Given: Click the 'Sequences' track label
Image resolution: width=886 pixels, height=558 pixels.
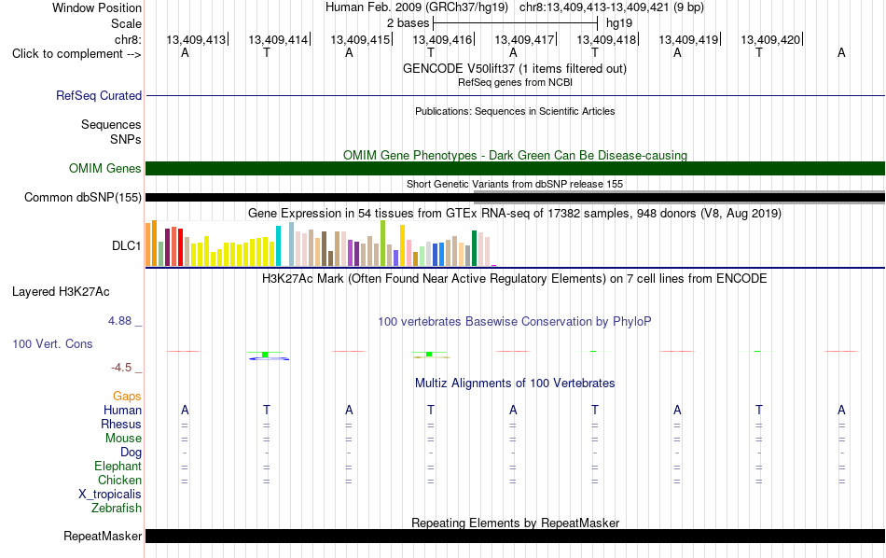Looking at the screenshot, I should (x=111, y=124).
